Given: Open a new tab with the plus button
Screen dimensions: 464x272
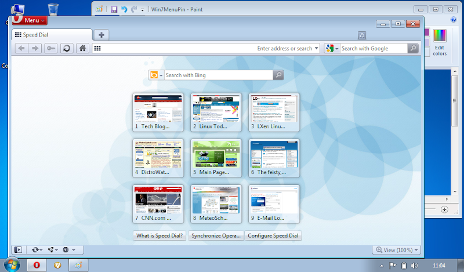Looking at the screenshot, I should coord(101,35).
